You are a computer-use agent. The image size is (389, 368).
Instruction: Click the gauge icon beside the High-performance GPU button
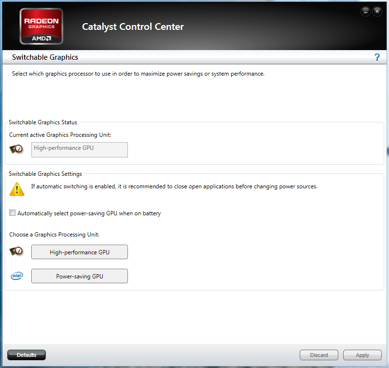pyautogui.click(x=16, y=251)
